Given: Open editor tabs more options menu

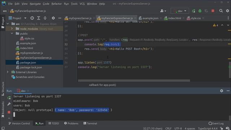Looking at the screenshot, I should point(228,18).
